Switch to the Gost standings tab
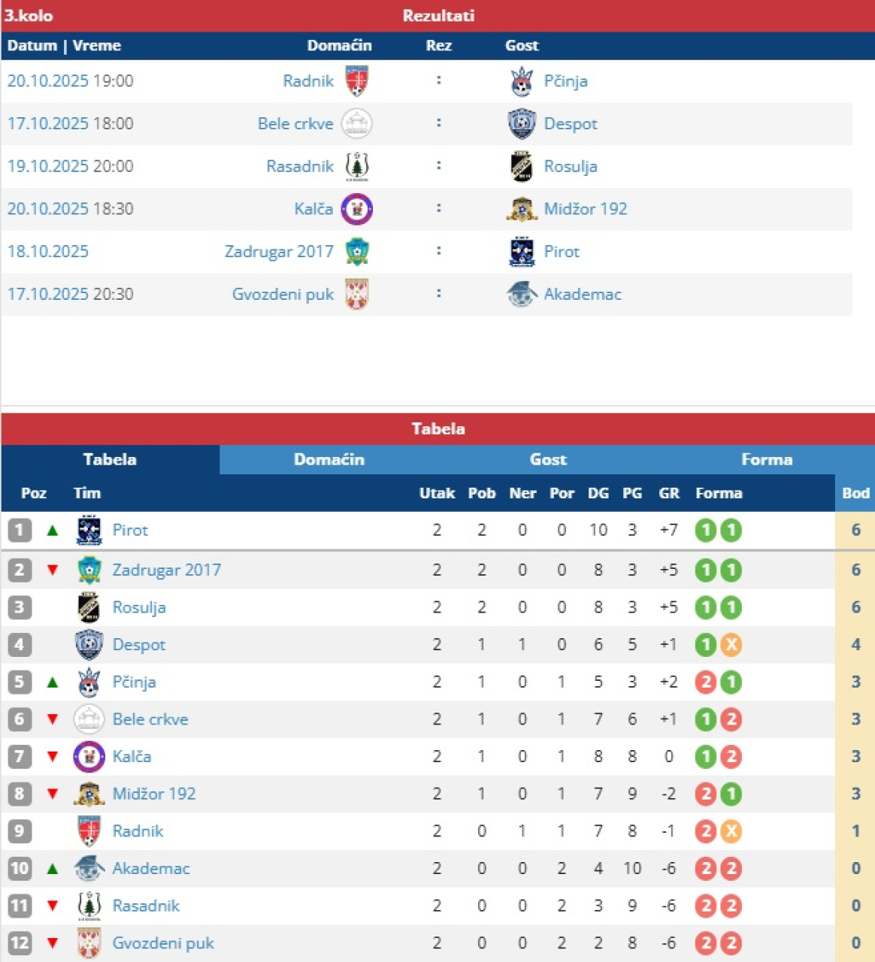875x962 pixels. [548, 459]
